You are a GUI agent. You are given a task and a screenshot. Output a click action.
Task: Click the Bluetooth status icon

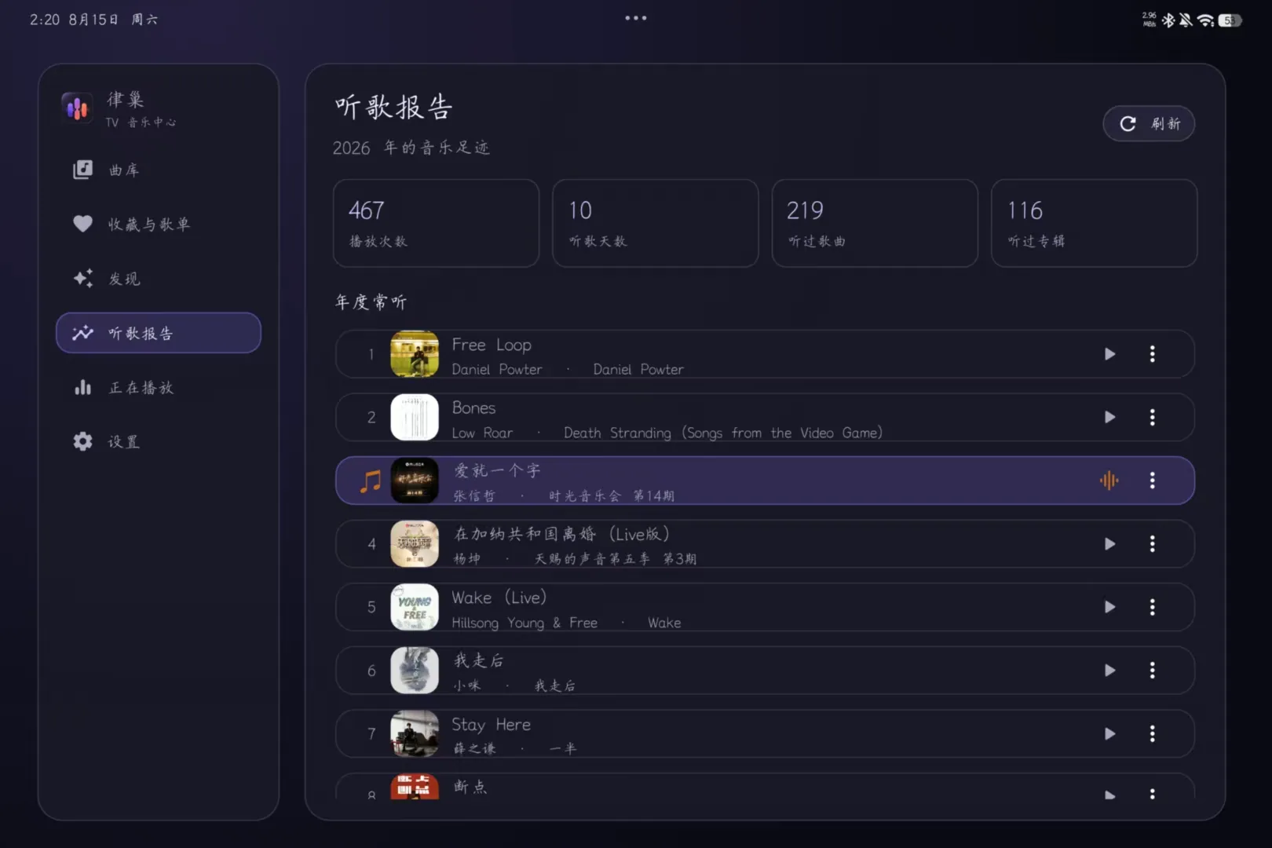tap(1168, 20)
